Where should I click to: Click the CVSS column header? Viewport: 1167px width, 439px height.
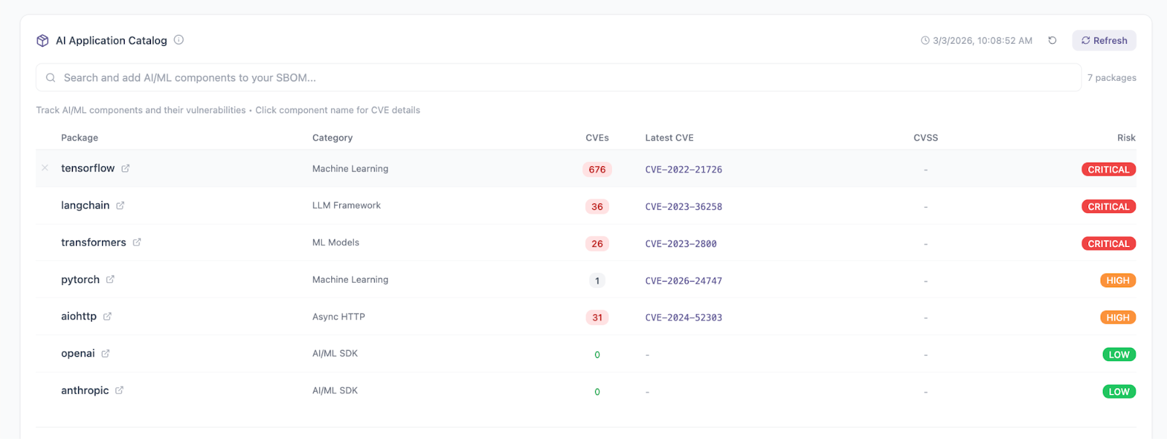tap(926, 138)
